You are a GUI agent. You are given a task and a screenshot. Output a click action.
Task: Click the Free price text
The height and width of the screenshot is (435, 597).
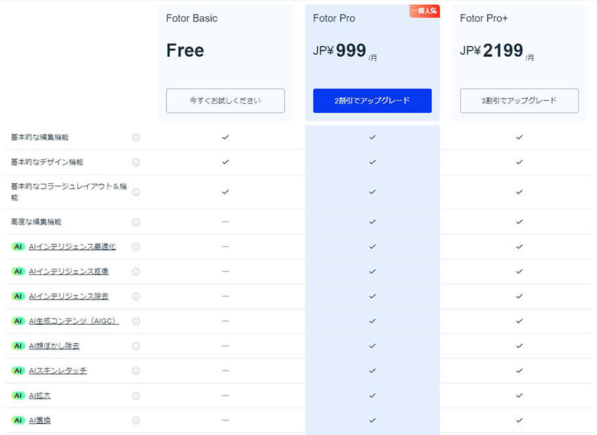click(x=185, y=51)
